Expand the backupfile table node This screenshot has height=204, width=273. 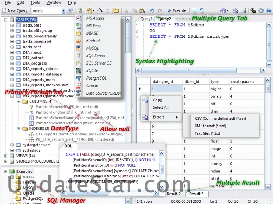pyautogui.click(x=12, y=25)
